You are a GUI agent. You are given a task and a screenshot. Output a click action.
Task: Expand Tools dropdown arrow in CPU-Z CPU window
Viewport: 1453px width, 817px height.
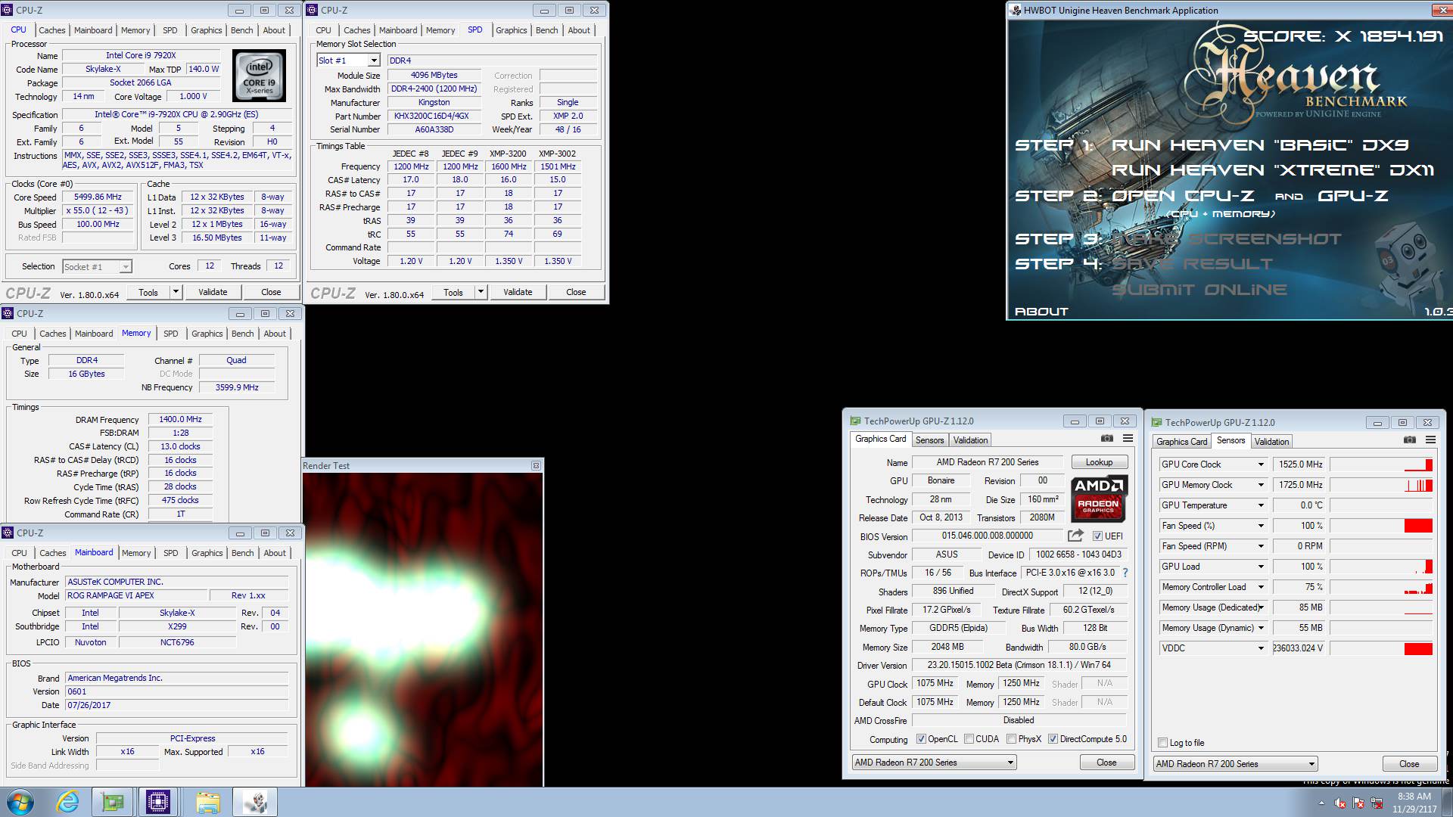tap(176, 292)
